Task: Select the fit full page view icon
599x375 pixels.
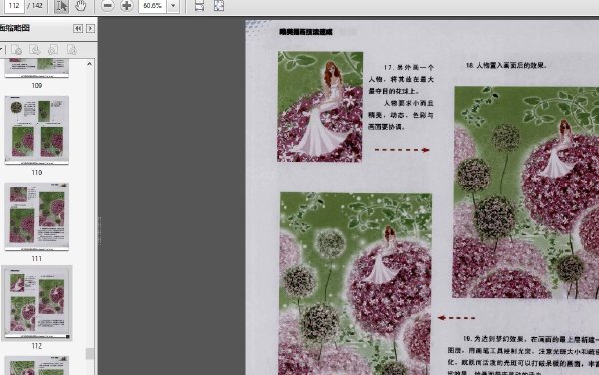Action: pyautogui.click(x=219, y=6)
